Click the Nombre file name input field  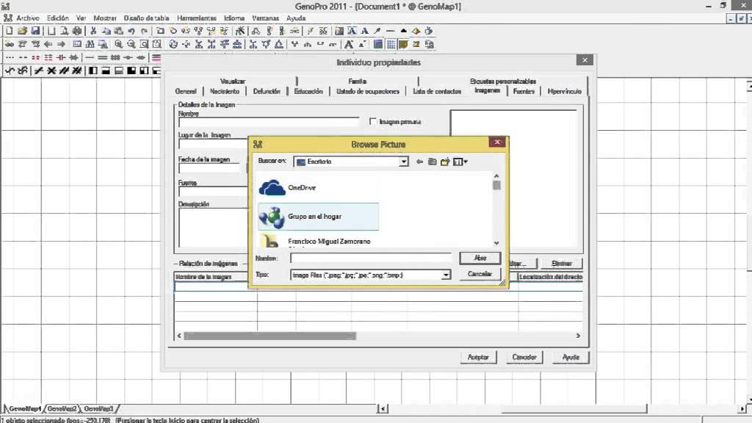[x=371, y=258]
